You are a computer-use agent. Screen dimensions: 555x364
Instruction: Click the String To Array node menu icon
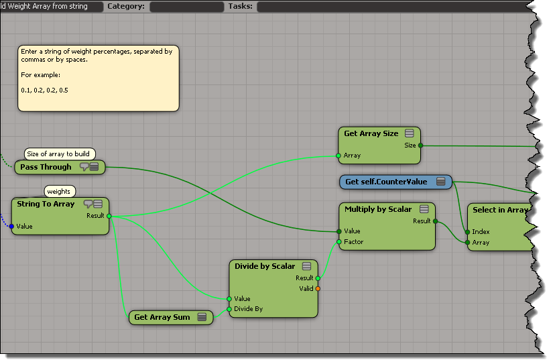click(98, 204)
